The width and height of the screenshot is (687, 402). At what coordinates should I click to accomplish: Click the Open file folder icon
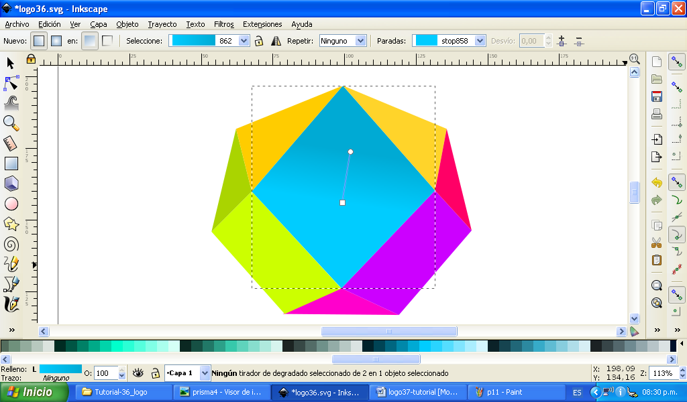coord(656,79)
